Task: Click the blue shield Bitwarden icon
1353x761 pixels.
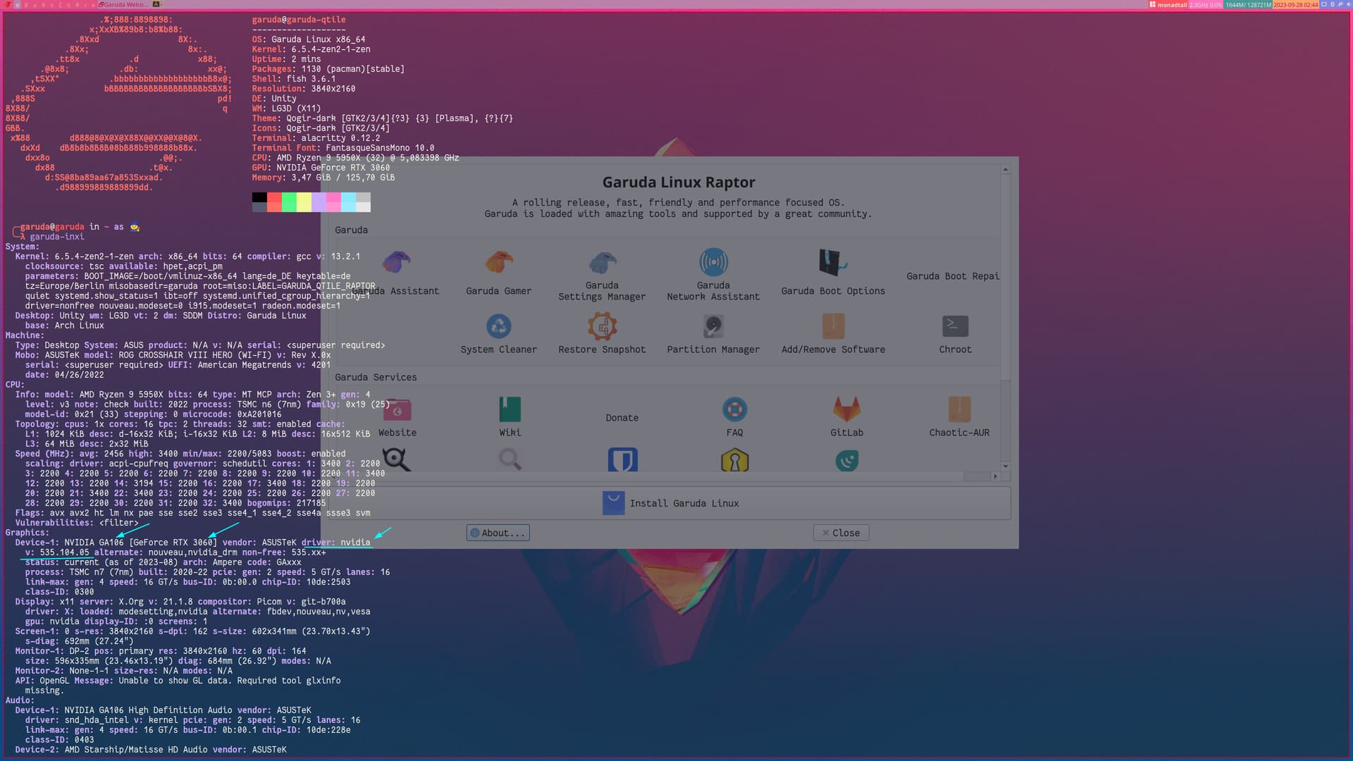Action: tap(622, 459)
